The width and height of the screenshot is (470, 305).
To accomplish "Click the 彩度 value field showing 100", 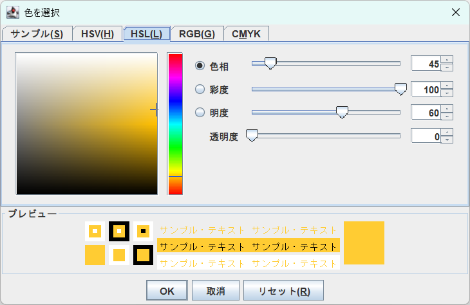I will pos(426,89).
